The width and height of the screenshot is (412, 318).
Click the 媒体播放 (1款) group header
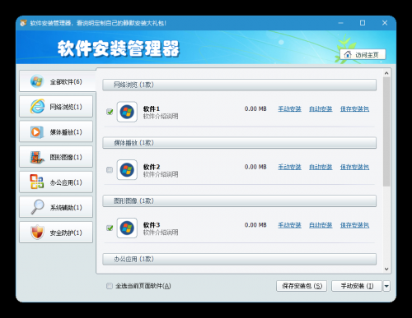[x=239, y=143]
